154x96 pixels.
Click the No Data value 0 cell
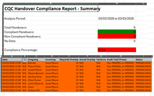pyautogui.click(x=117, y=41)
